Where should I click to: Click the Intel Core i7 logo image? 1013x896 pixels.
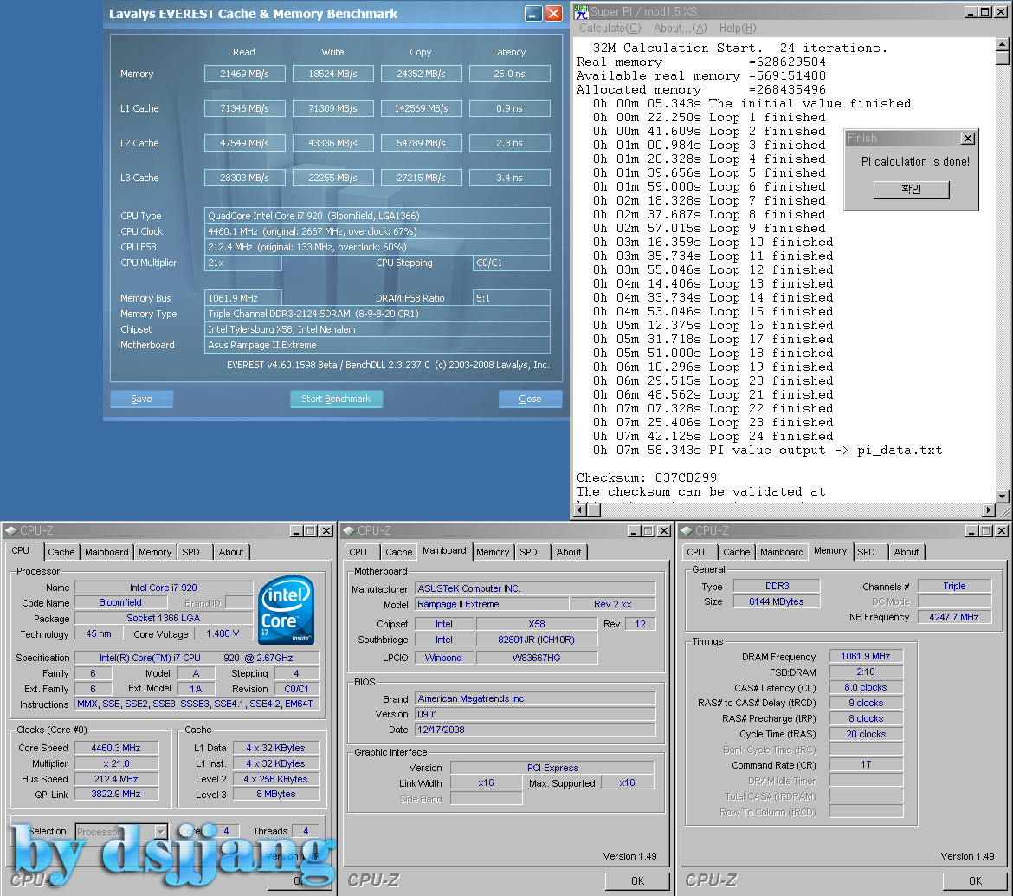click(287, 610)
